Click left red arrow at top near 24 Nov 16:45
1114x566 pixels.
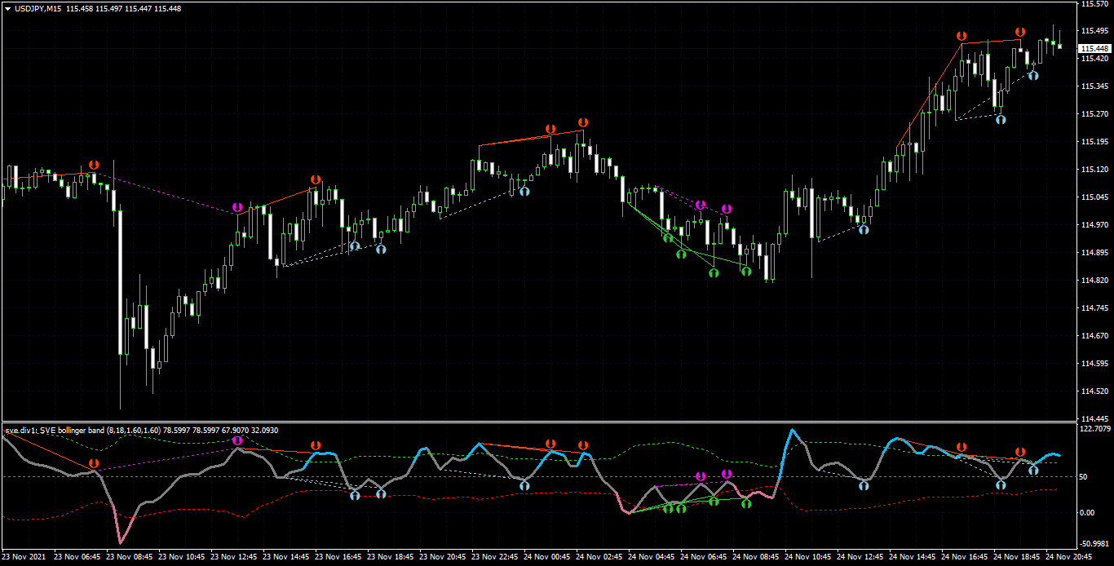(961, 37)
